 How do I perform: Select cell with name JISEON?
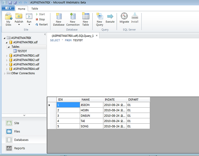tap(91, 105)
